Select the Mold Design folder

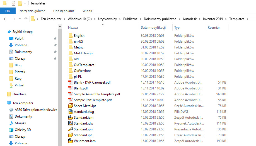(83, 53)
